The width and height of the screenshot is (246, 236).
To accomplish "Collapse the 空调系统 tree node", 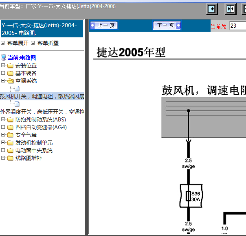I will tap(3, 81).
